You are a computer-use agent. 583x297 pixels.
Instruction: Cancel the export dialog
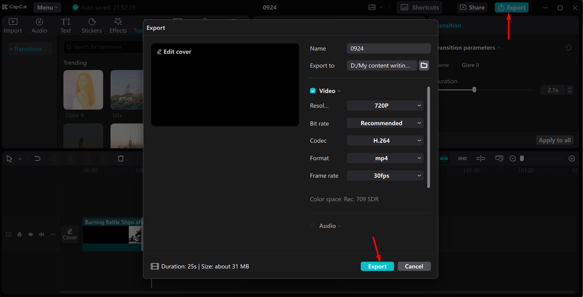[x=414, y=267]
